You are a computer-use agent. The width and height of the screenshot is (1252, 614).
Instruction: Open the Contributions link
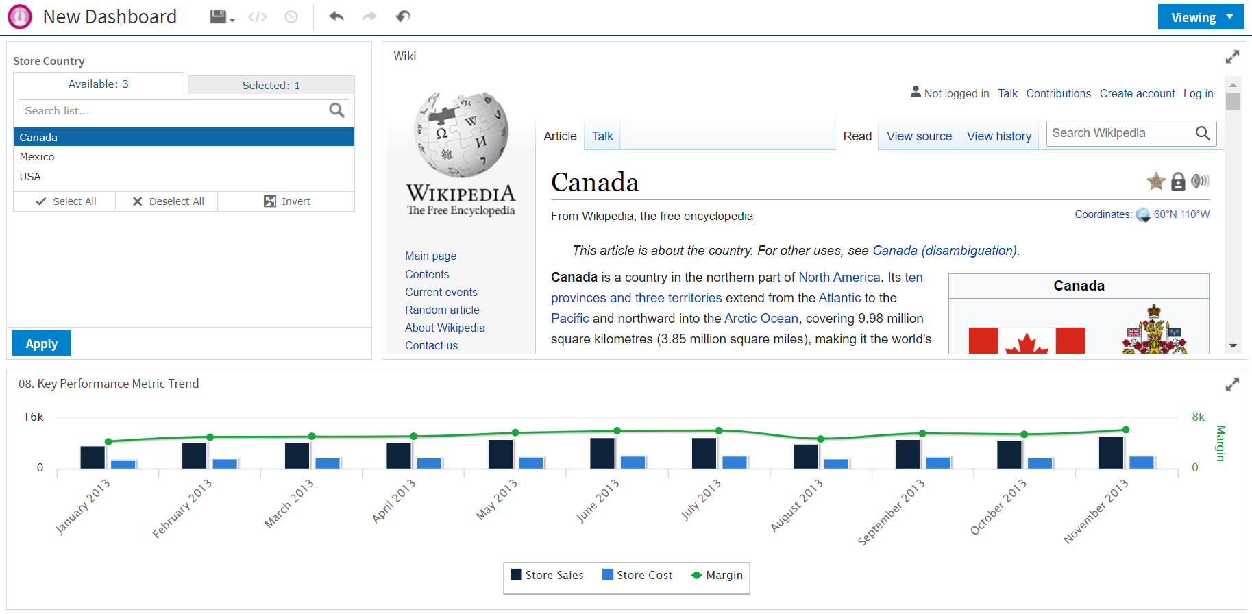coord(1058,93)
